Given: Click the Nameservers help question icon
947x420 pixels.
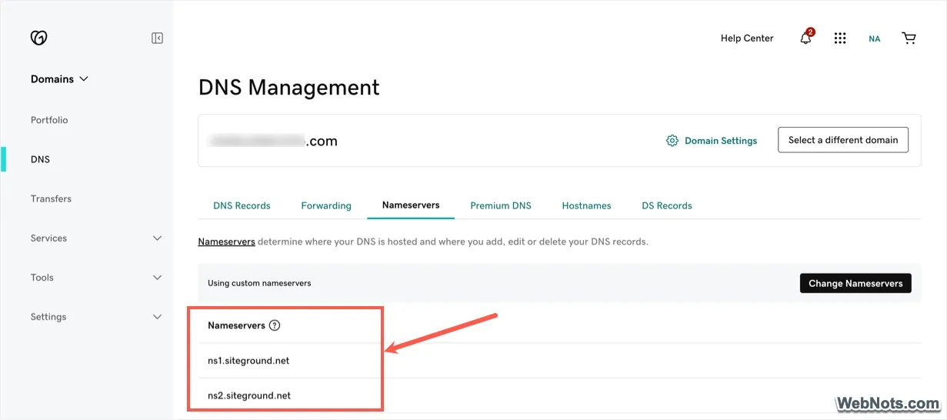Looking at the screenshot, I should (275, 325).
